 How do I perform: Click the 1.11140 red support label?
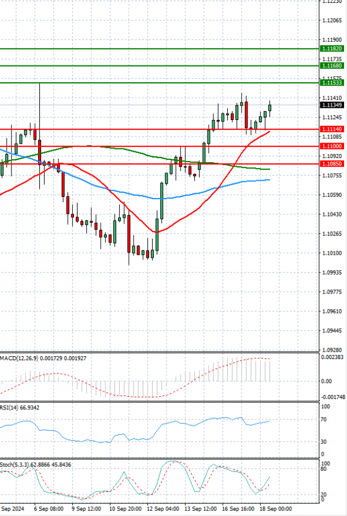[332, 129]
